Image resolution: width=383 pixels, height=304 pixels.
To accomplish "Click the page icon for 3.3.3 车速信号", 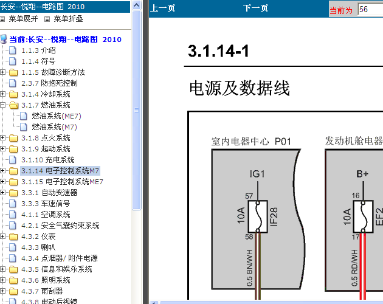I will click(x=13, y=204).
